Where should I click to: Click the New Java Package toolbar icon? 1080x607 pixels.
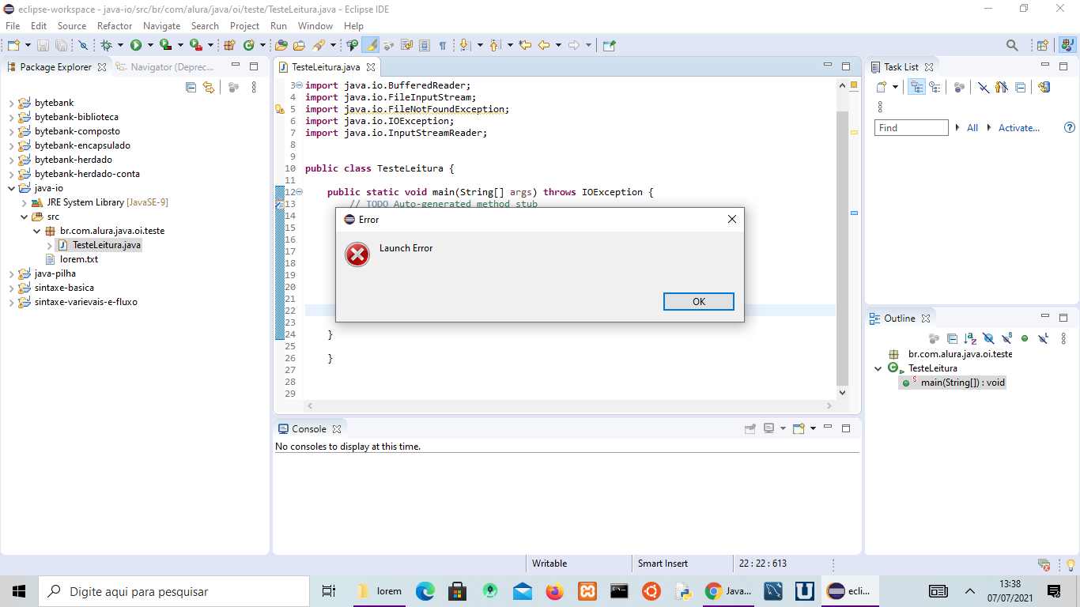[229, 46]
